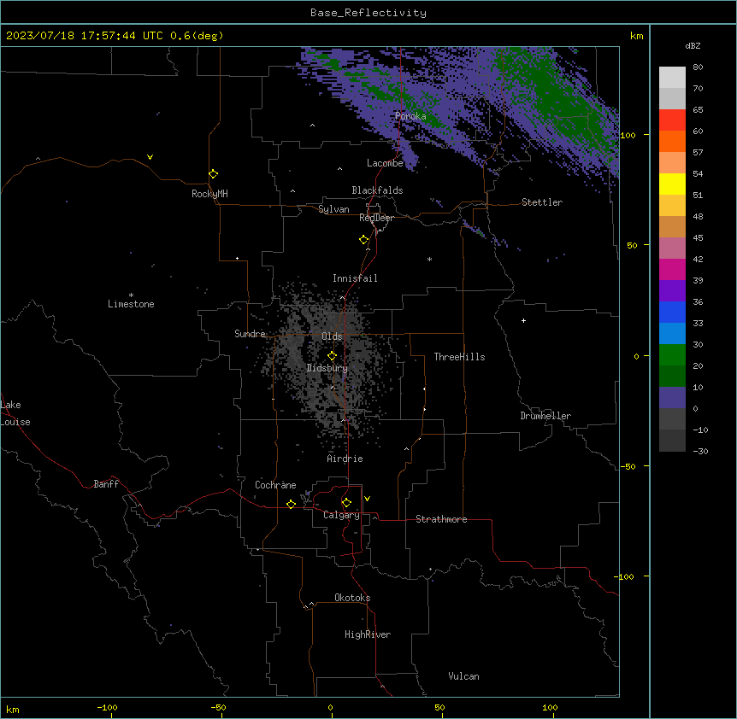
Task: Select the yellow diamond marker below Cochrane
Action: pos(291,504)
